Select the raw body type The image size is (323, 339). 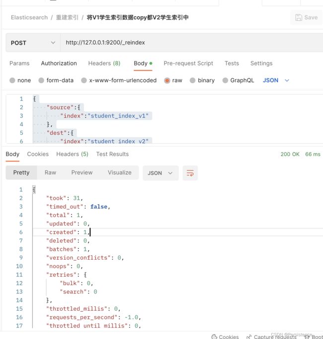[173, 80]
